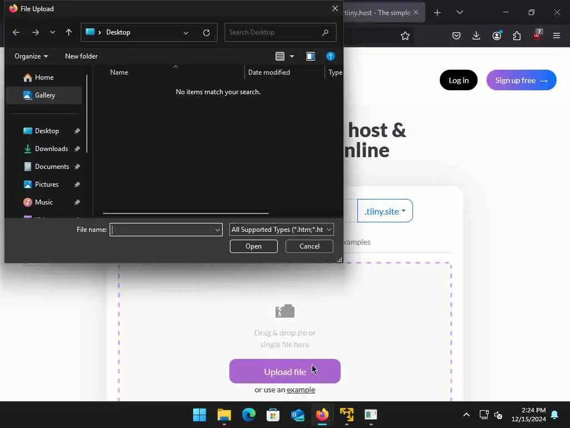The height and width of the screenshot is (428, 570).
Task: Click the uBlock Origin extension icon
Action: point(537,35)
